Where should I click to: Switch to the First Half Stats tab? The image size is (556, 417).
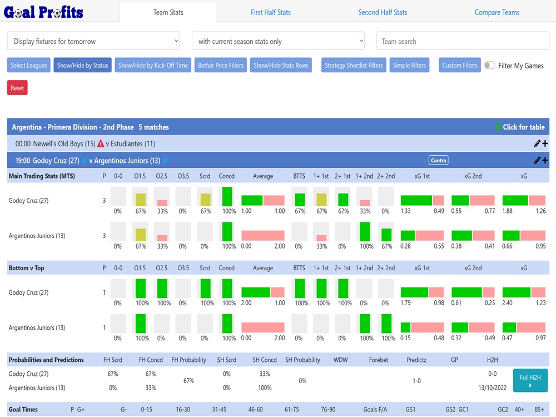coord(270,12)
